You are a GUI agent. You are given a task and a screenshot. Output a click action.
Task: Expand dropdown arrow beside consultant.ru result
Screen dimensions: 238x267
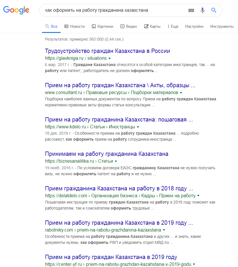pos(181,93)
